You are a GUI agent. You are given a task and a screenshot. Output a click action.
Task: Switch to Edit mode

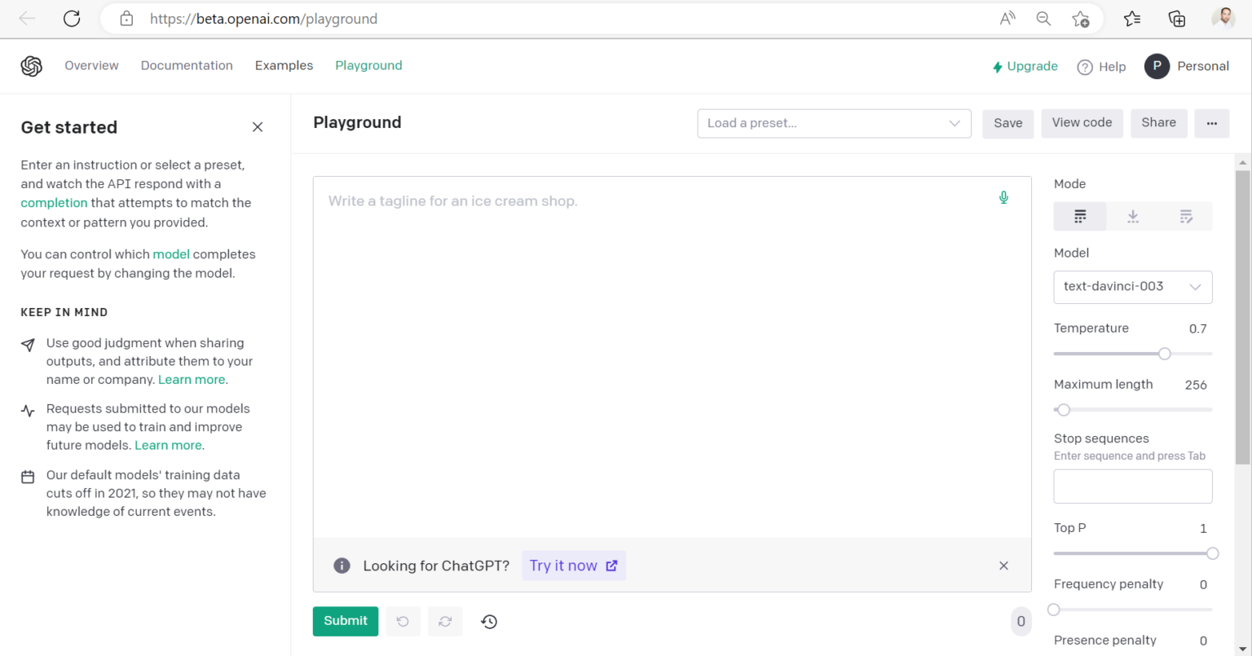(1186, 216)
